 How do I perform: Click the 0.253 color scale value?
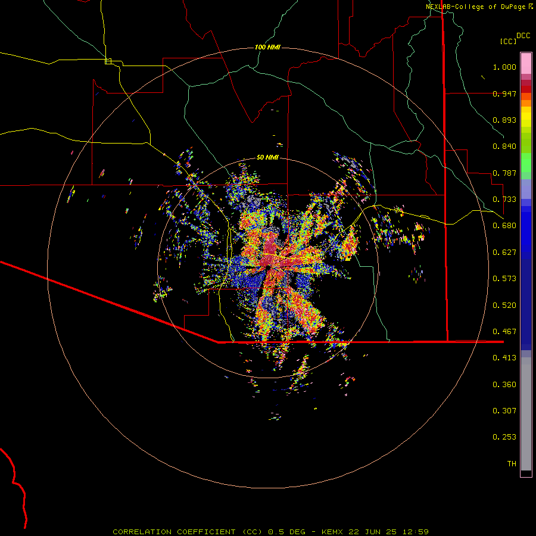(x=504, y=437)
